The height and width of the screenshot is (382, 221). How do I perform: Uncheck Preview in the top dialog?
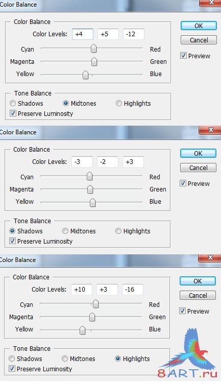pos(183,56)
